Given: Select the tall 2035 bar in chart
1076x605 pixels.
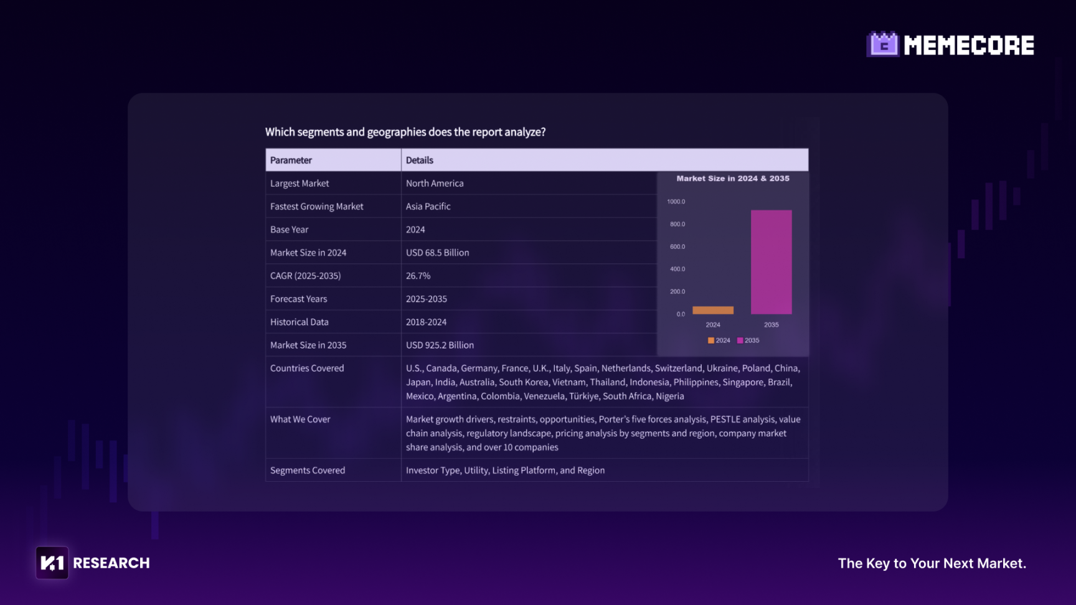Looking at the screenshot, I should click(x=771, y=262).
